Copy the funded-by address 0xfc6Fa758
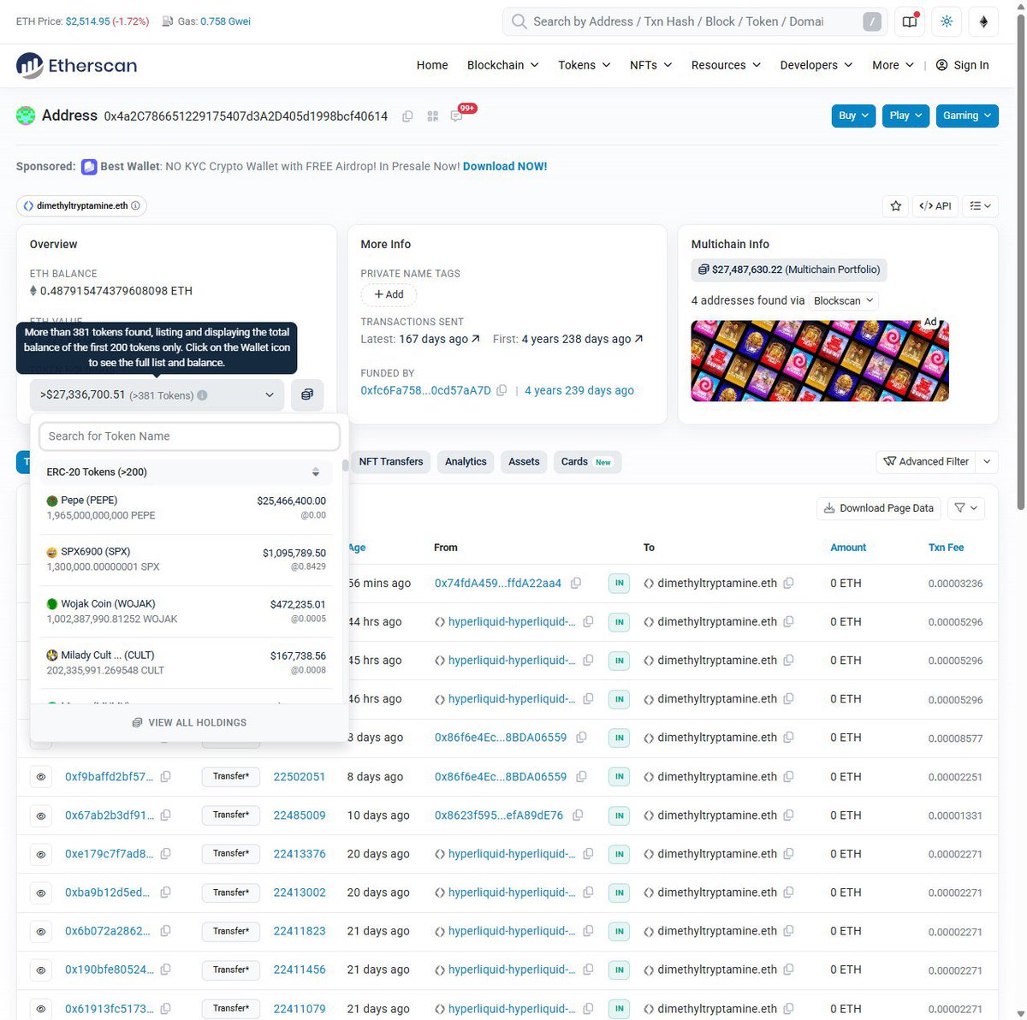This screenshot has width=1027, height=1020. 502,390
